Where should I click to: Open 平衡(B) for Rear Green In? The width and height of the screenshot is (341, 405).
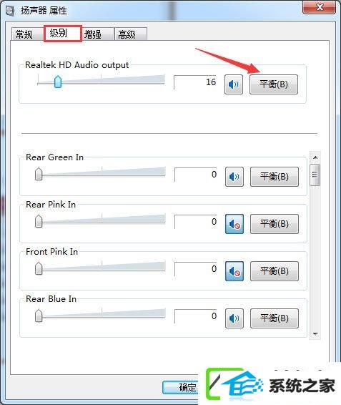(x=275, y=177)
